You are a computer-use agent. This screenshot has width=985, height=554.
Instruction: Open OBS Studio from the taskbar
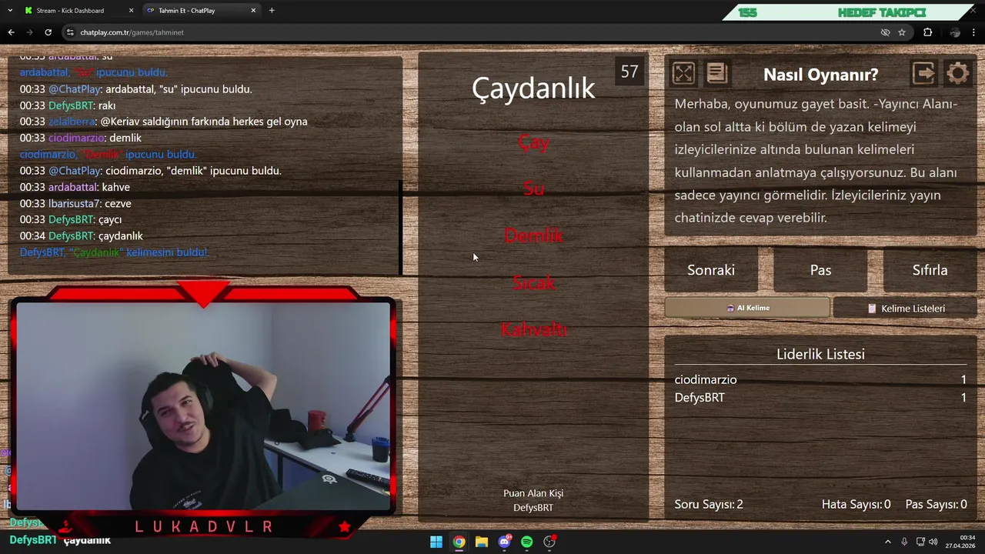point(549,542)
